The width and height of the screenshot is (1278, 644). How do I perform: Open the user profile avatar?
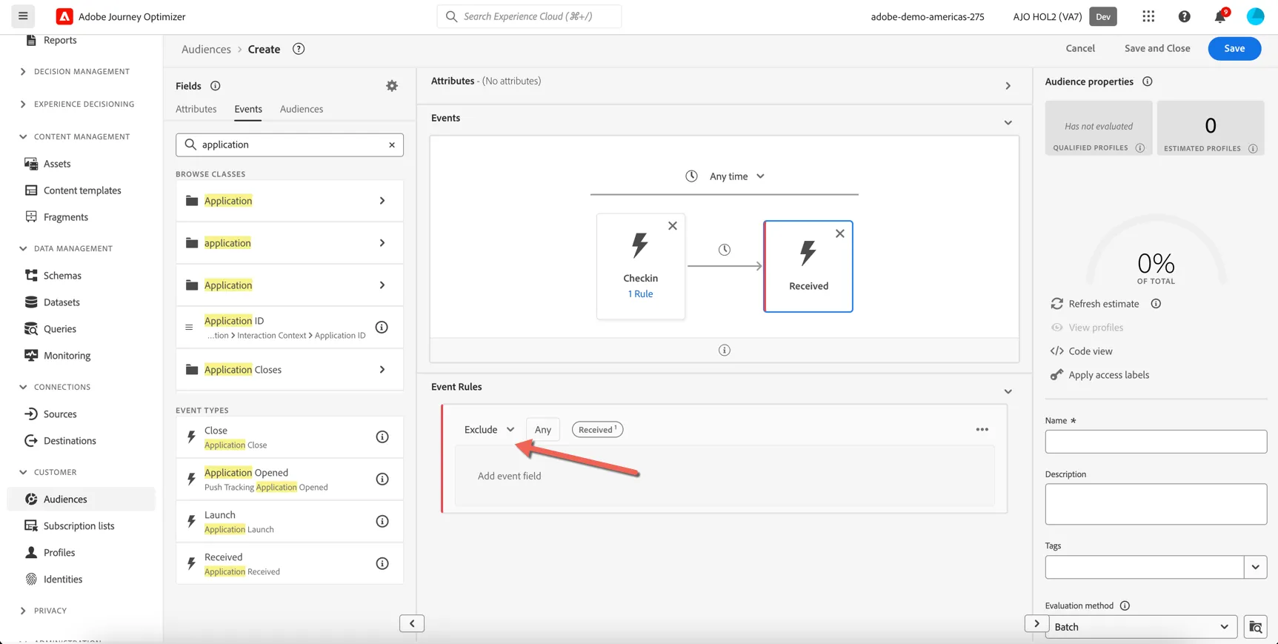tap(1255, 16)
